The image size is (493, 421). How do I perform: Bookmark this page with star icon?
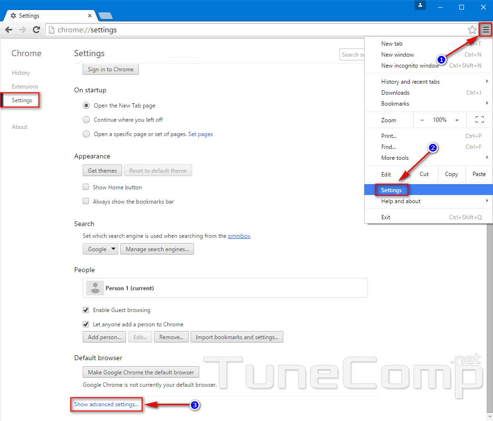click(x=472, y=30)
